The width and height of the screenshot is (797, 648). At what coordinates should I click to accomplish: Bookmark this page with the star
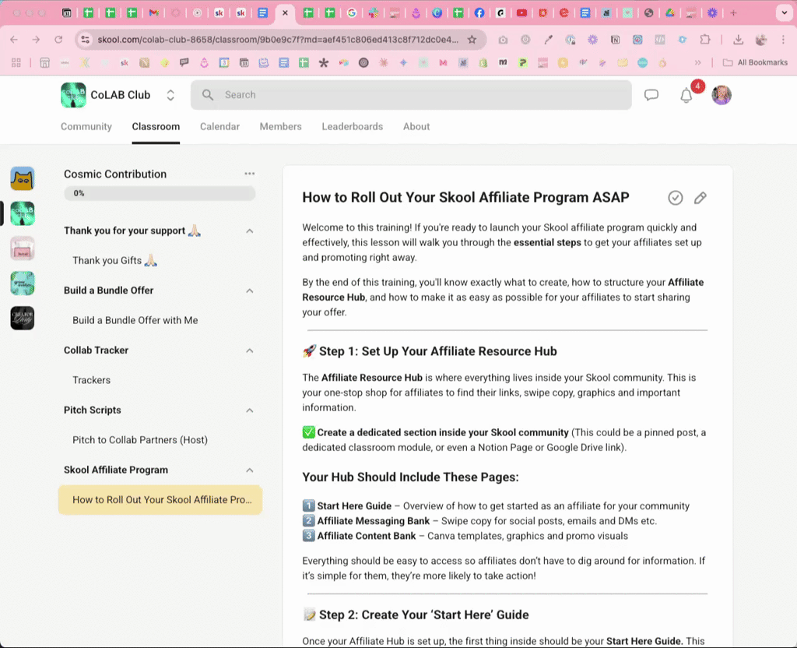[472, 40]
